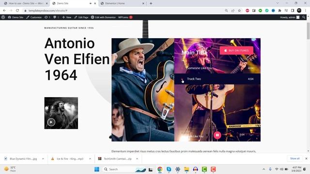The height and width of the screenshot is (174, 310).
Task: Open the Demo Site admin bar menu
Action: 15,17
